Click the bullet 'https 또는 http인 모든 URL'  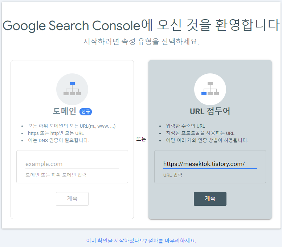pos(56,133)
